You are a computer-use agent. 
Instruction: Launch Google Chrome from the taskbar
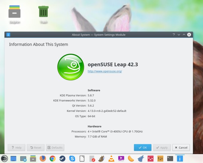pos(53,159)
